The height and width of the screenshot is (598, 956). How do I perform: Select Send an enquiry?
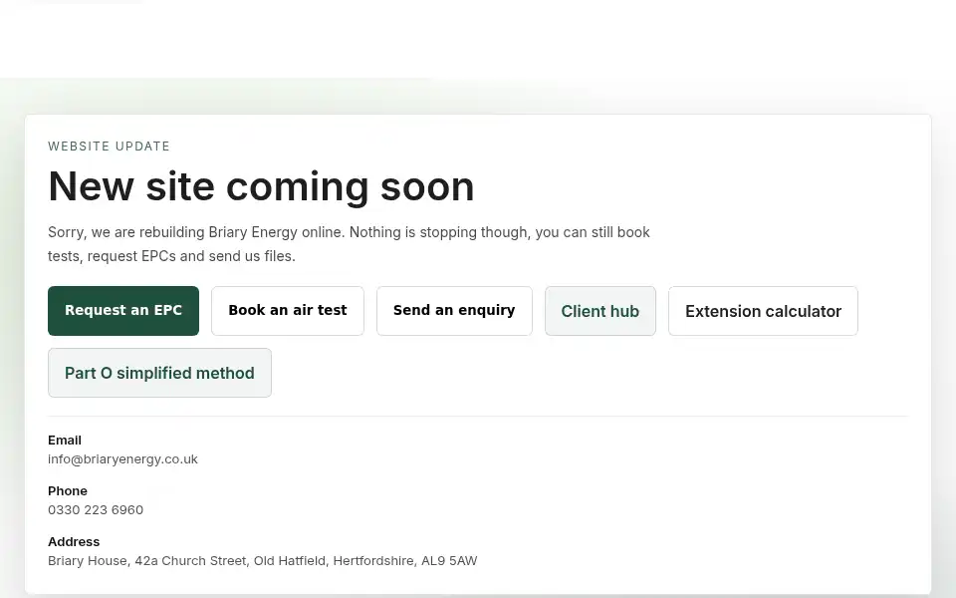tap(454, 311)
